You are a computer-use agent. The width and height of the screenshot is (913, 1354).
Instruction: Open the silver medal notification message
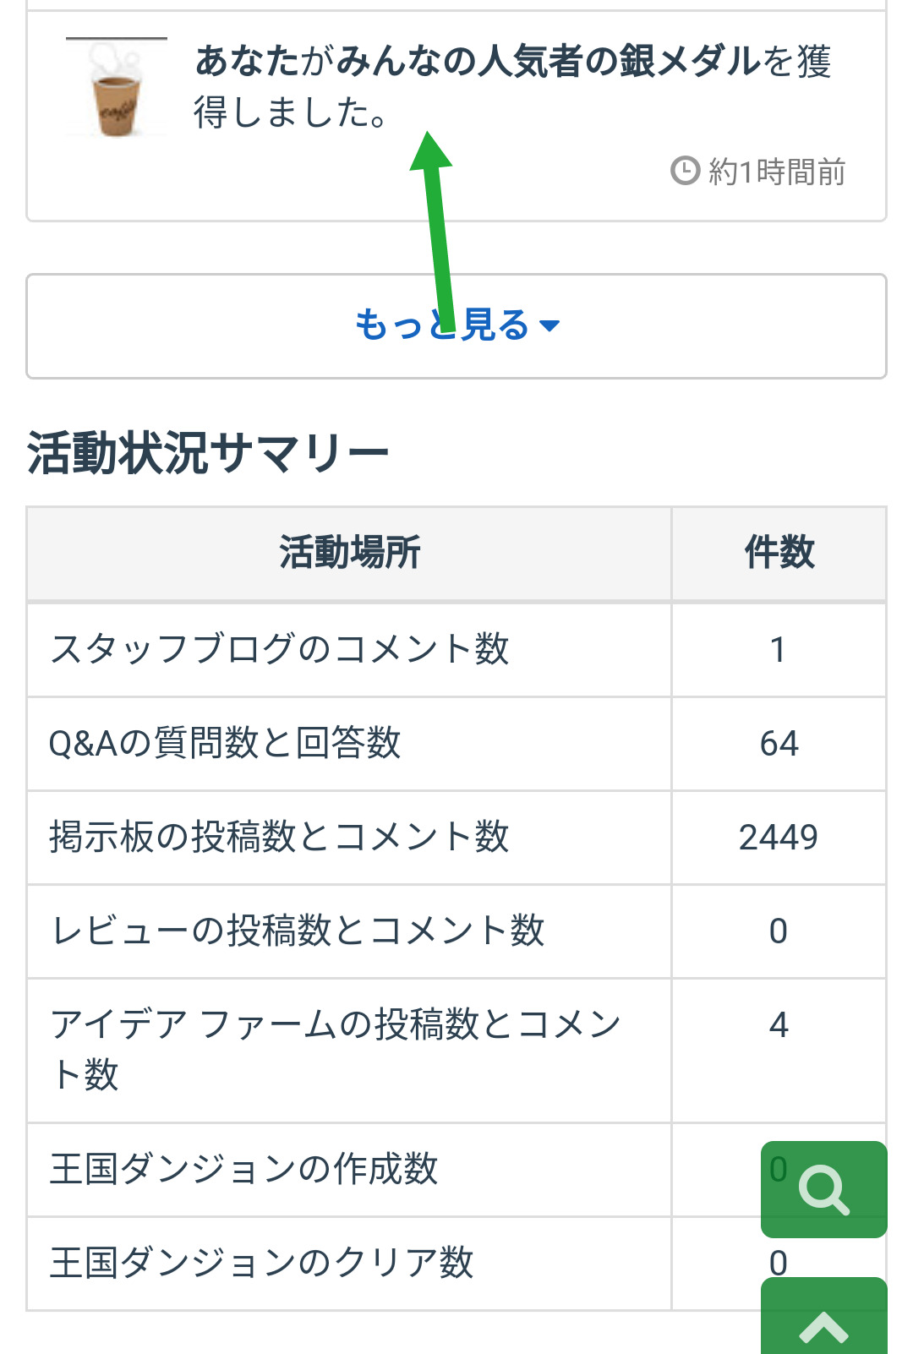tap(512, 86)
